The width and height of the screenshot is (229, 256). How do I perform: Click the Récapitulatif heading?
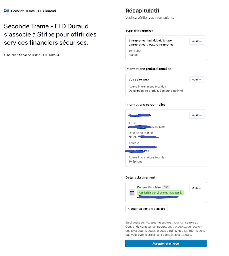[x=142, y=11]
